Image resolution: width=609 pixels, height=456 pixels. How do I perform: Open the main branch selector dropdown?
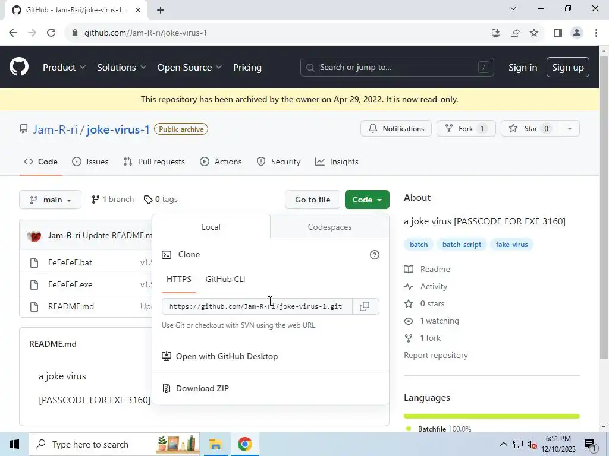[51, 199]
